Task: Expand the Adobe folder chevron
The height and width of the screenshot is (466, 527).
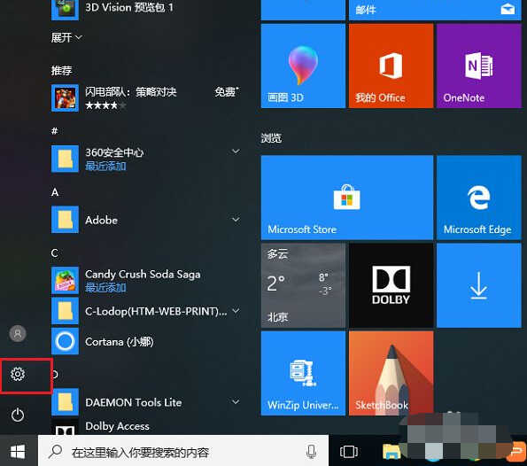Action: click(236, 220)
